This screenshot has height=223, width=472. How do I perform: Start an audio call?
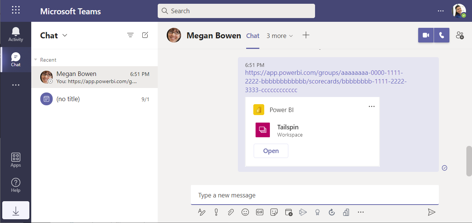[442, 35]
